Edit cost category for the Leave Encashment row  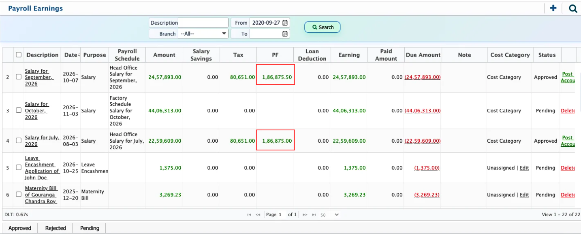click(x=524, y=168)
